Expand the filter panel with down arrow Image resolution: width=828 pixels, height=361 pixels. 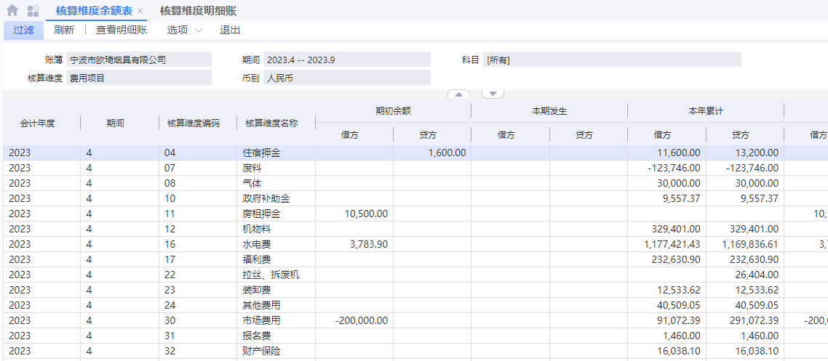(x=493, y=94)
